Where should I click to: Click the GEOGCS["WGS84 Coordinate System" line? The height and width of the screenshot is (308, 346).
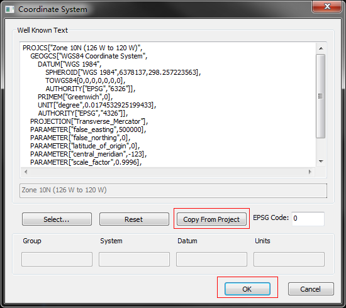(x=89, y=56)
